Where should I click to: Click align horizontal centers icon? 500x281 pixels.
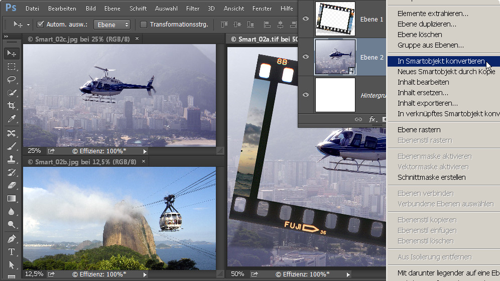(280, 24)
